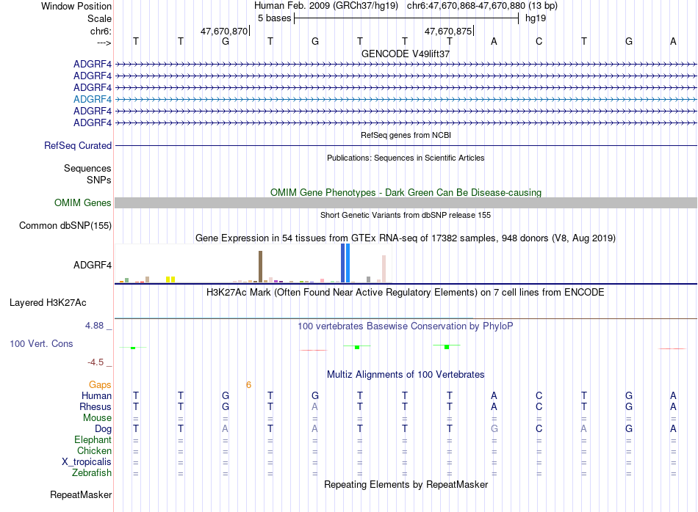Click the gray OMIM Genes bar

tap(406, 202)
